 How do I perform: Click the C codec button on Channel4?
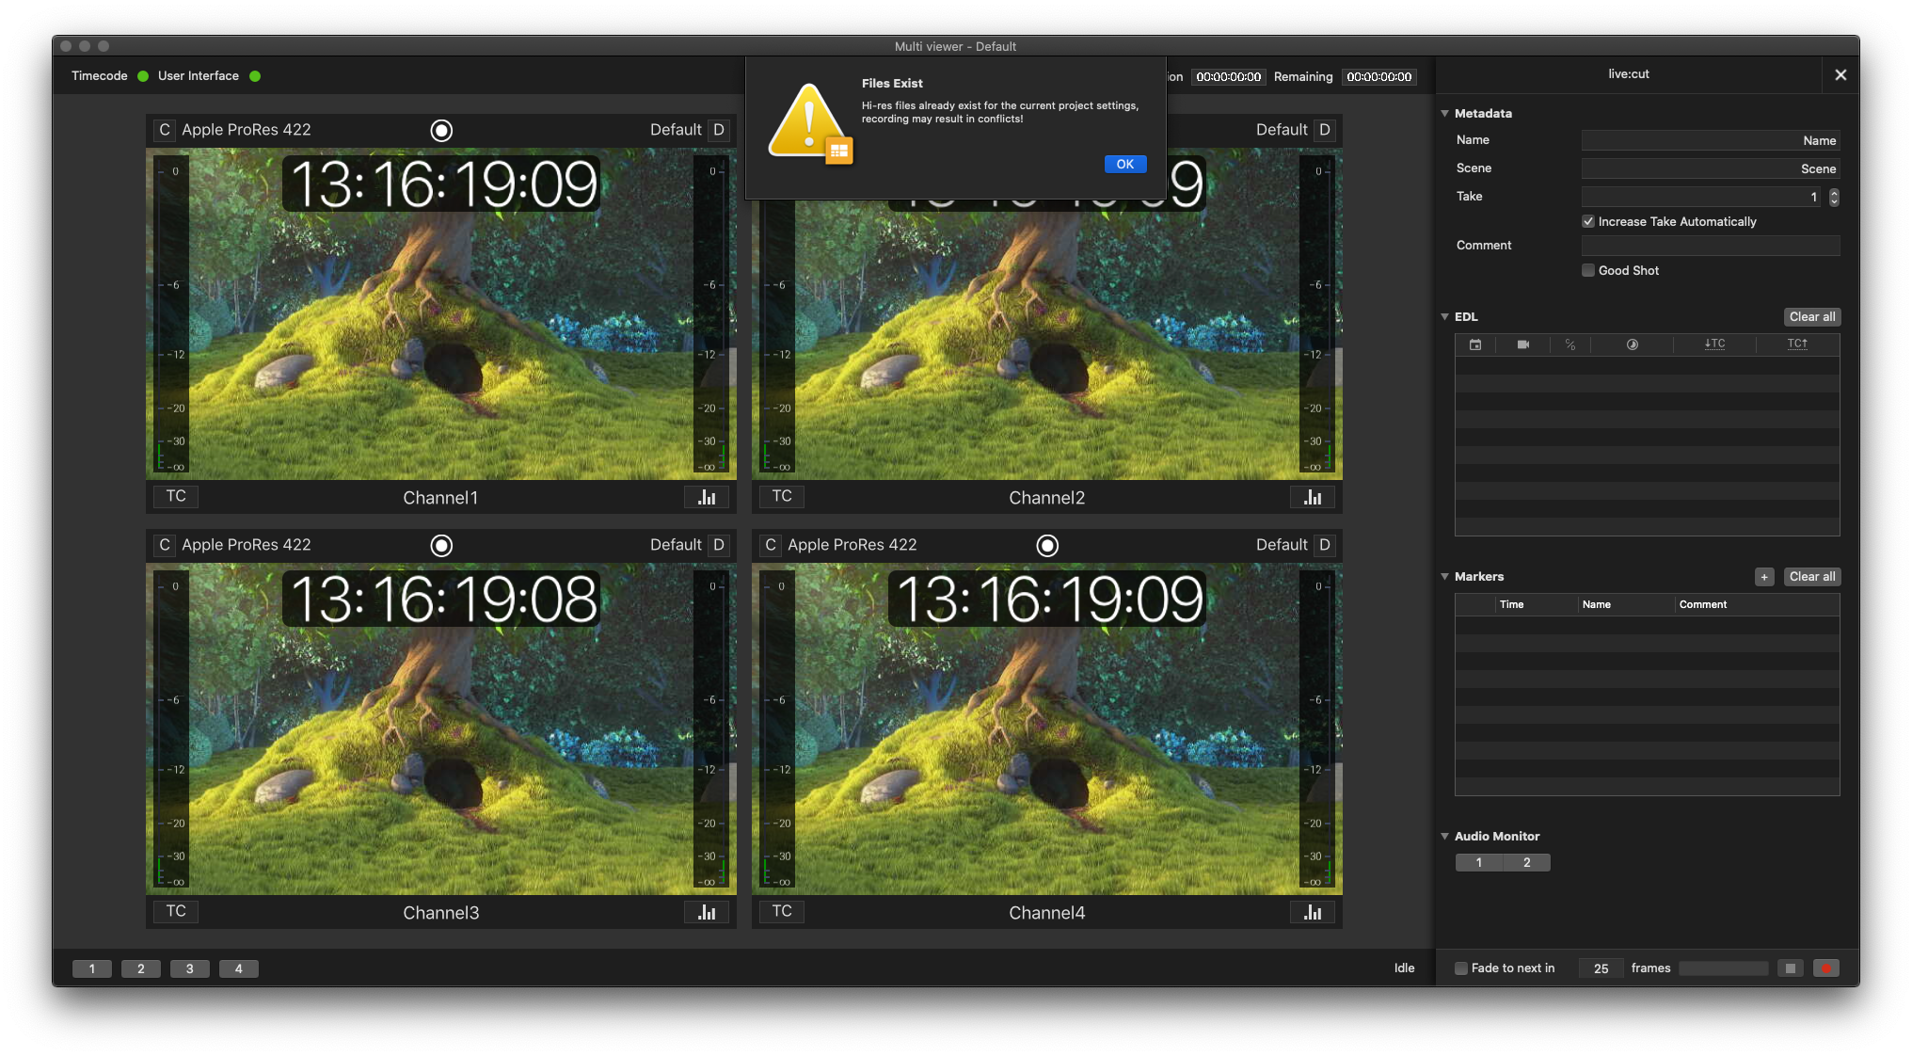pyautogui.click(x=771, y=545)
